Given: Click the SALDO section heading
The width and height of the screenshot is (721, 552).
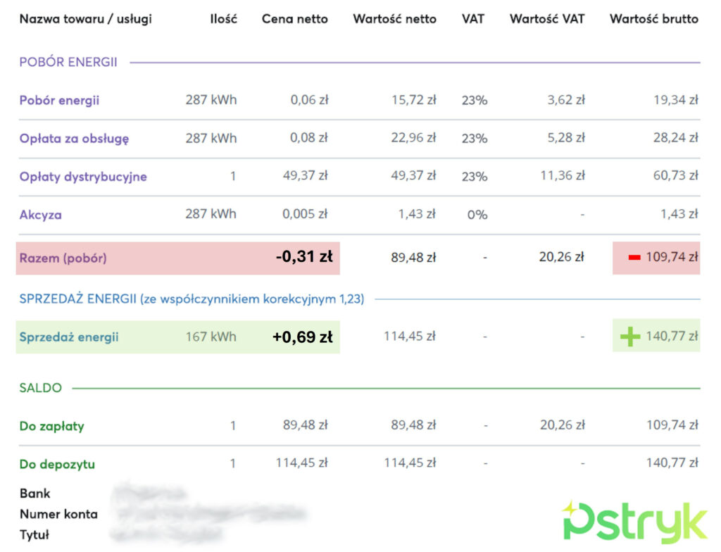Looking at the screenshot, I should tap(40, 388).
